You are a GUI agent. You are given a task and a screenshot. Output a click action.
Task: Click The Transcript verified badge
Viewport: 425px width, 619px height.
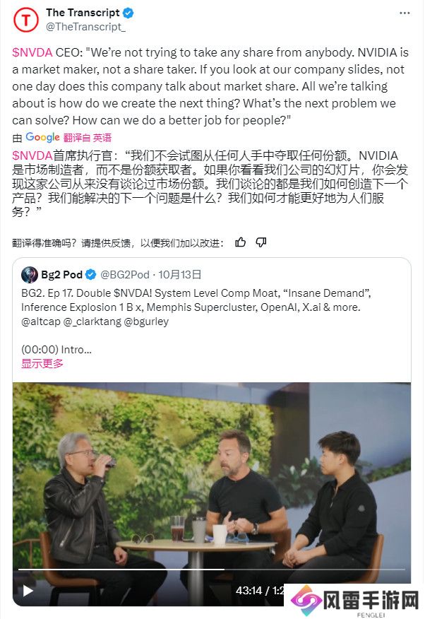pos(128,13)
